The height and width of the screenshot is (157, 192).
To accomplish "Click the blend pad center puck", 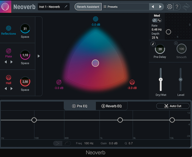I will [95, 63].
